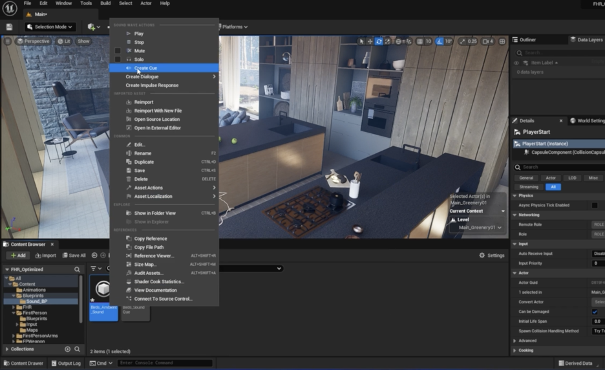605x370 pixels.
Task: Open the quick add actor icon in the toolbar
Action: [x=93, y=27]
